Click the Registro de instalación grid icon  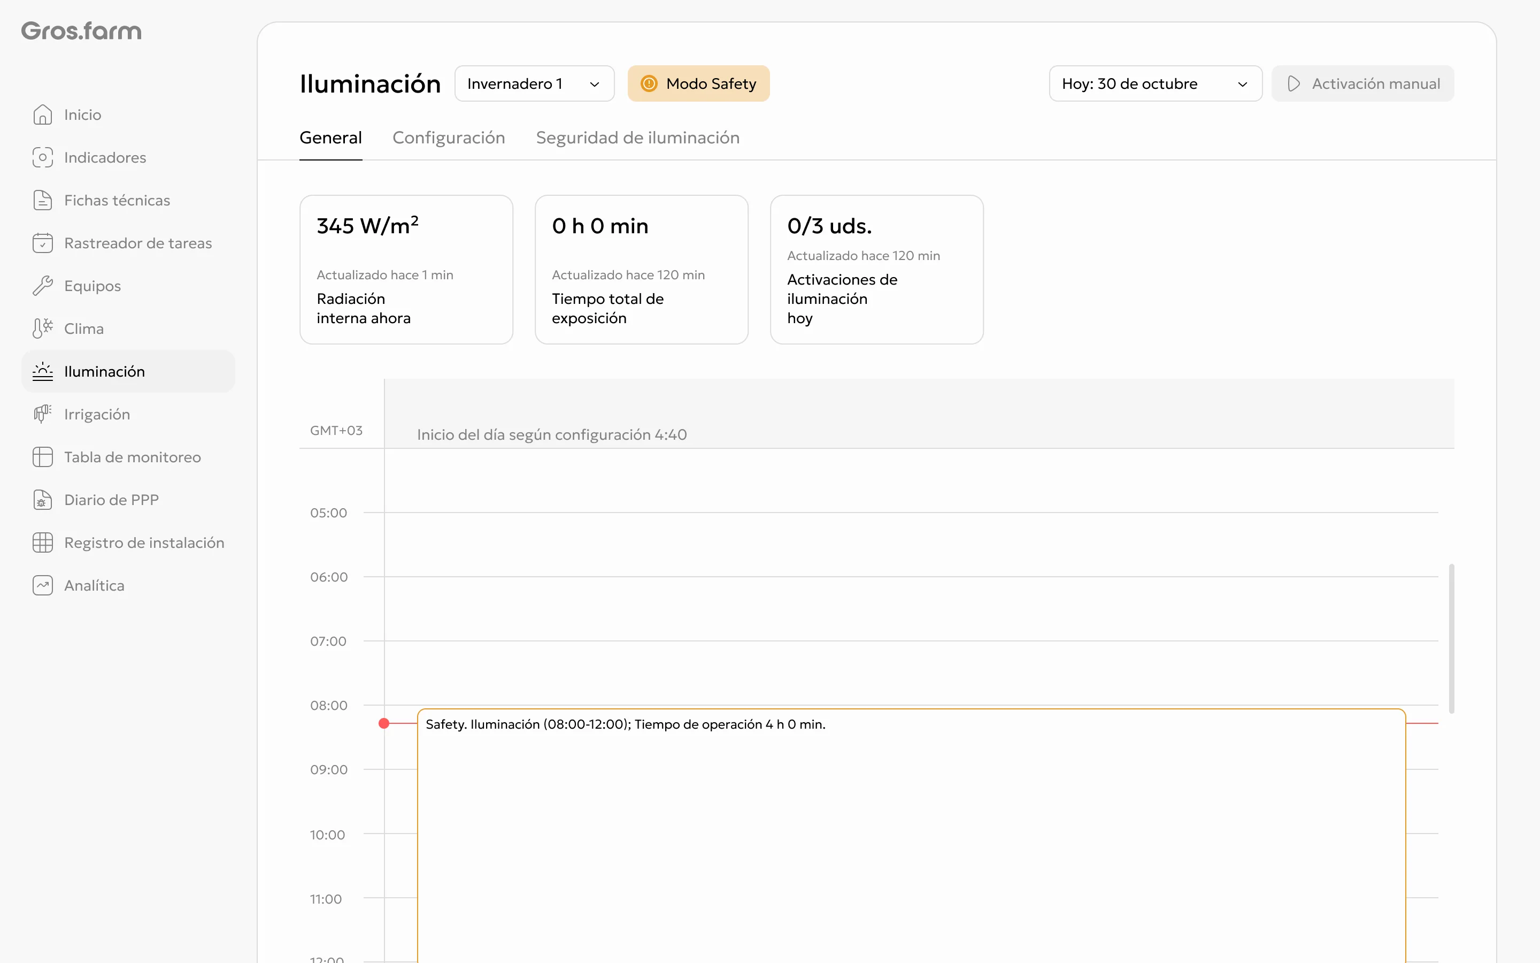point(43,542)
